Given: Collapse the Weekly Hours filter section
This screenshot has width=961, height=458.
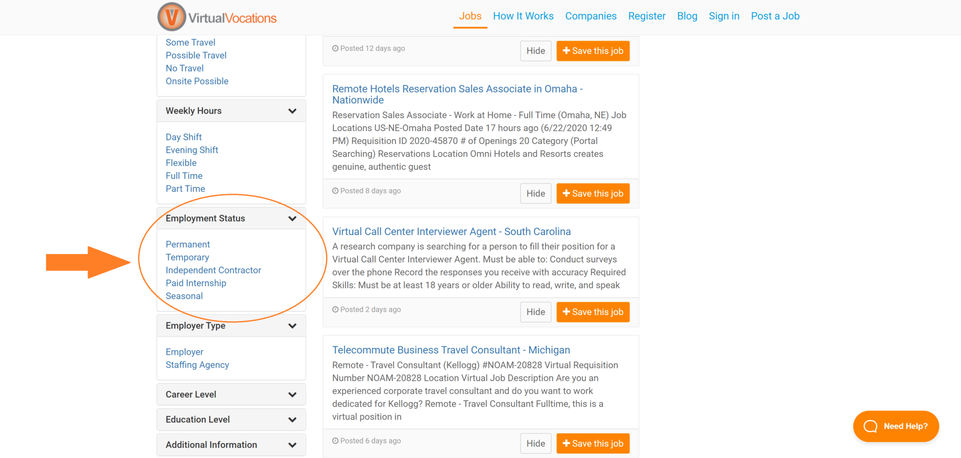Looking at the screenshot, I should pos(292,111).
